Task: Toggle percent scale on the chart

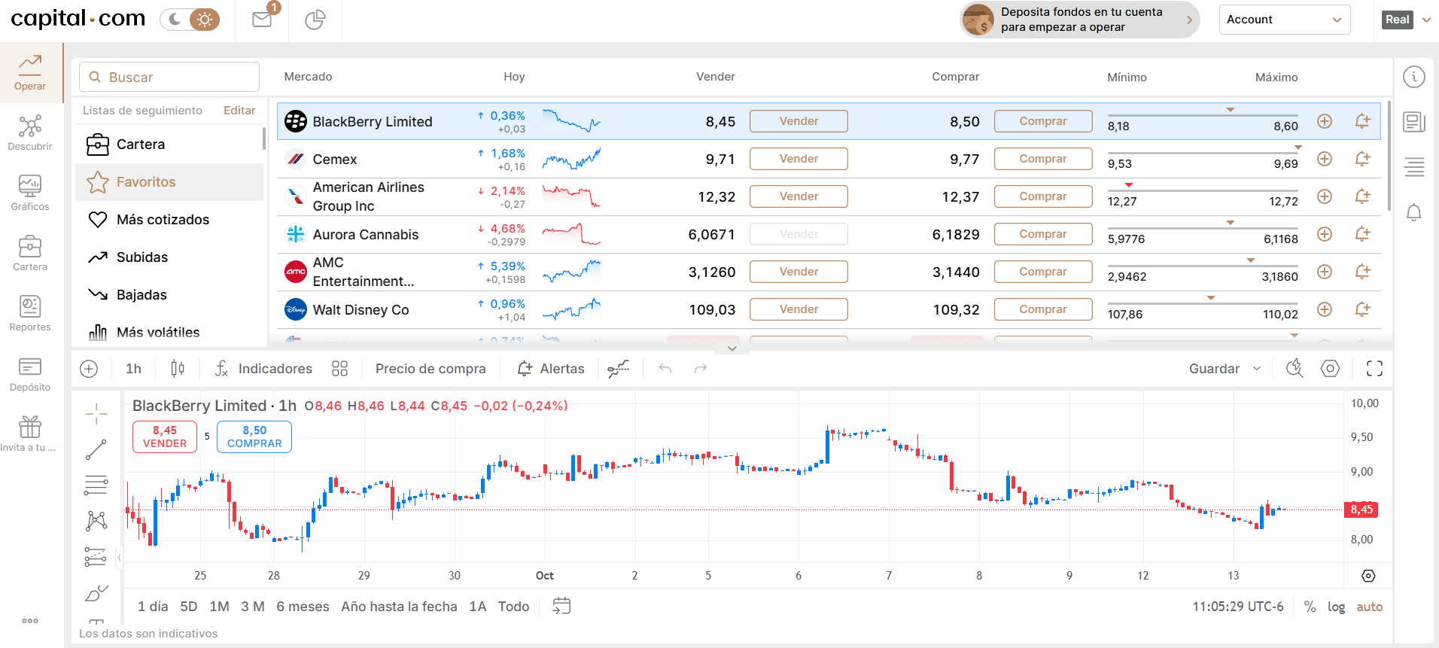Action: (1310, 607)
